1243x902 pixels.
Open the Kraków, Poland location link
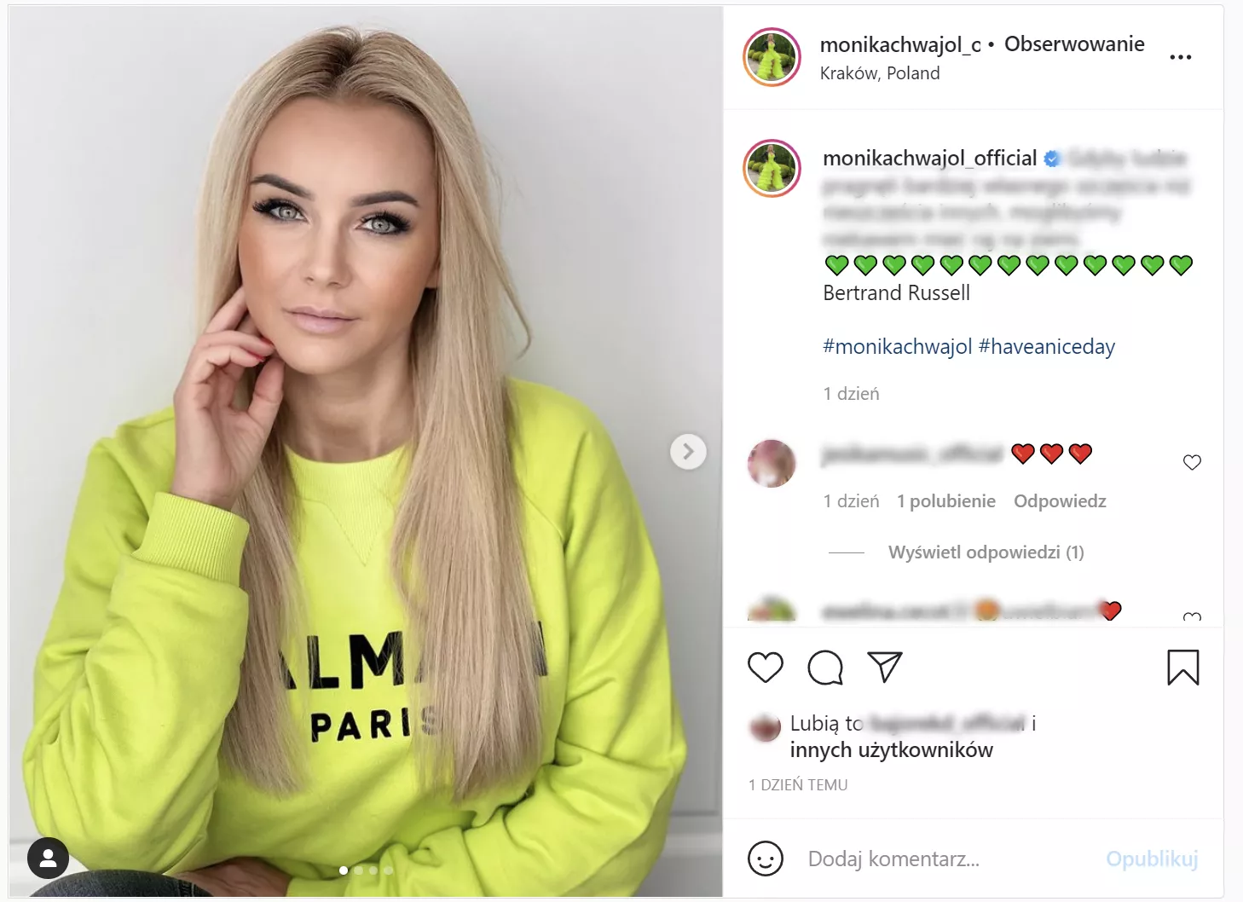pyautogui.click(x=880, y=73)
